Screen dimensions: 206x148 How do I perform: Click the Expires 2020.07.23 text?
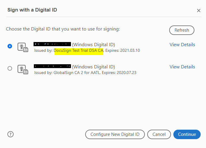[119, 73]
